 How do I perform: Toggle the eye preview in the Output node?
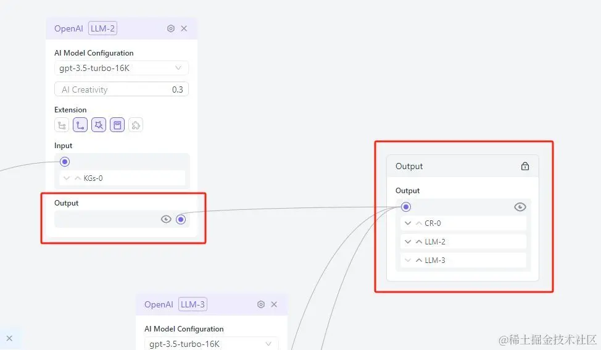click(x=520, y=207)
